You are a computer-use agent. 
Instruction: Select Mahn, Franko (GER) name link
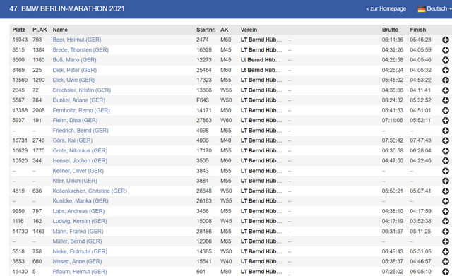click(78, 232)
